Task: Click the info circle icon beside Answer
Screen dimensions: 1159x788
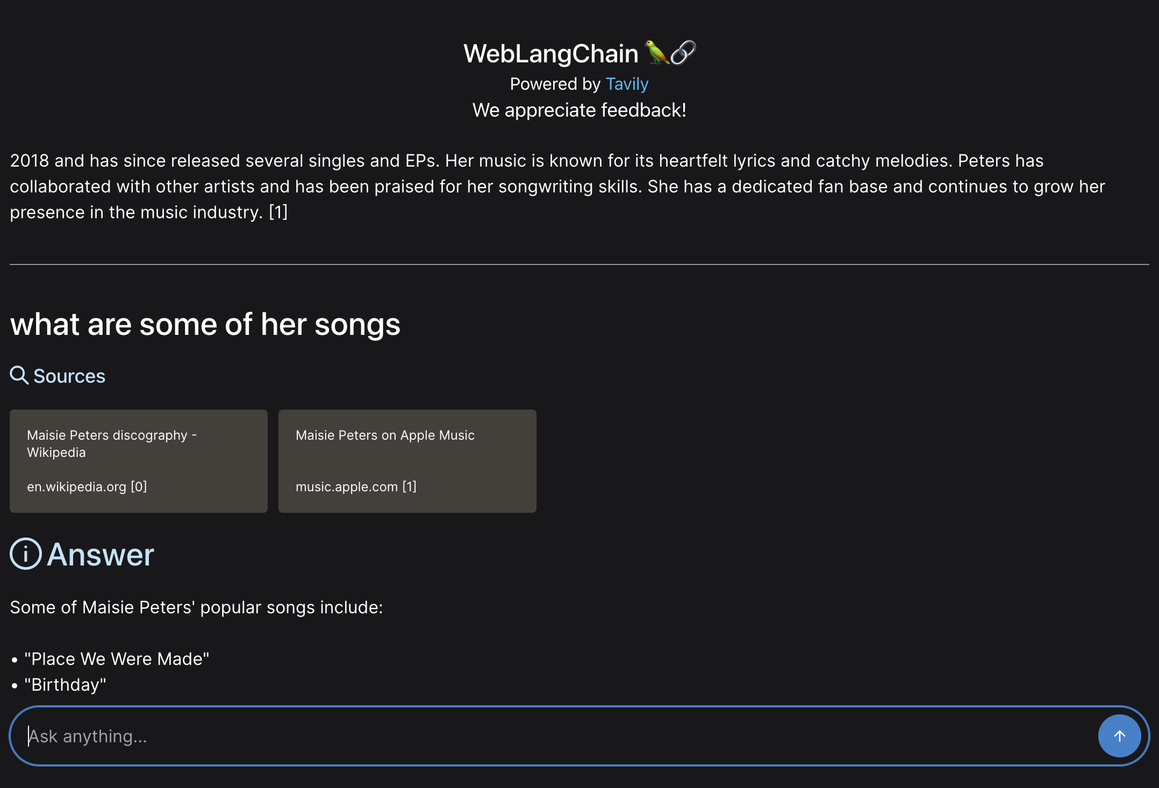Action: click(x=26, y=554)
